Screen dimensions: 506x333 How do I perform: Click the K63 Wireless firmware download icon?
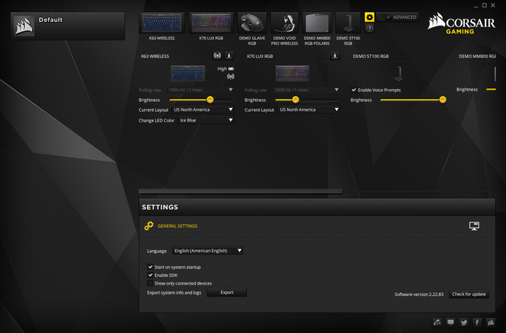229,56
